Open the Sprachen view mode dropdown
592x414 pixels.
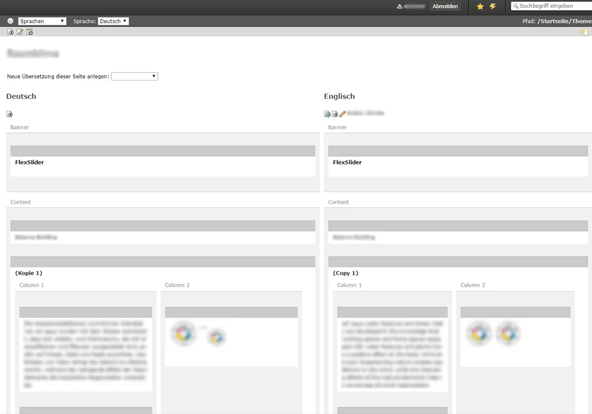coord(41,21)
